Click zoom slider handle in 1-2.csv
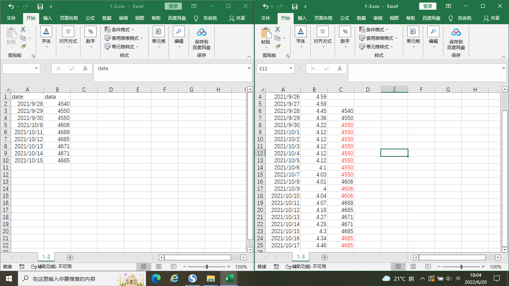Viewport: 509px width, 286px height. [207, 267]
